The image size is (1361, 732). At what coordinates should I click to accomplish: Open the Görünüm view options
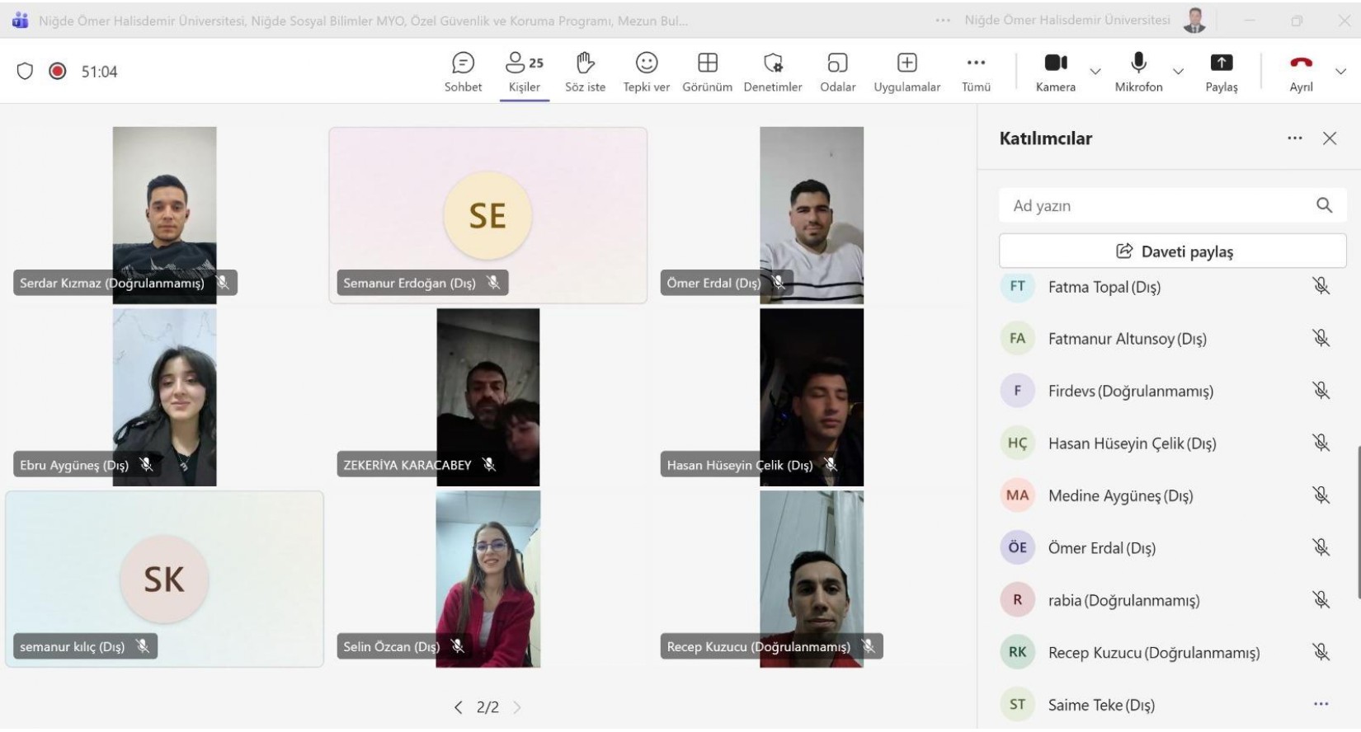(707, 71)
